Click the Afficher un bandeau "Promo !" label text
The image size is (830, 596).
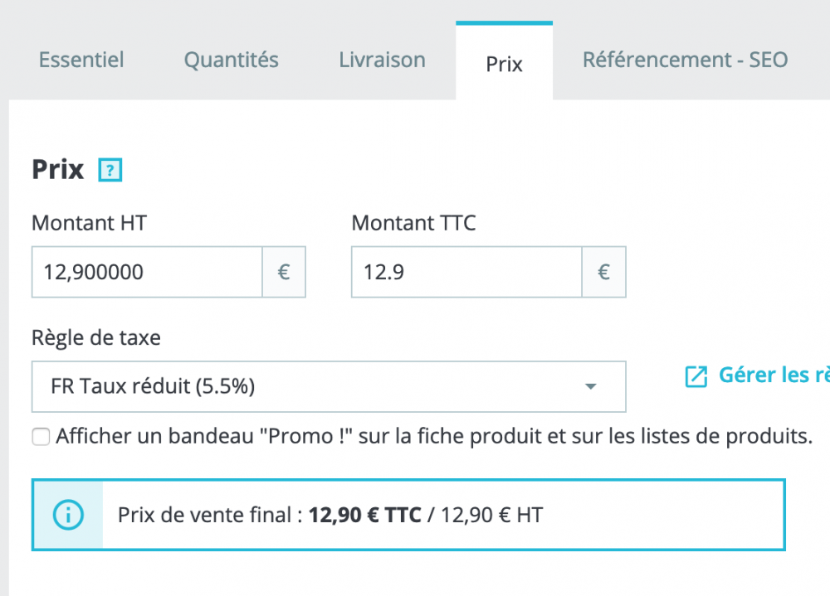tap(433, 436)
